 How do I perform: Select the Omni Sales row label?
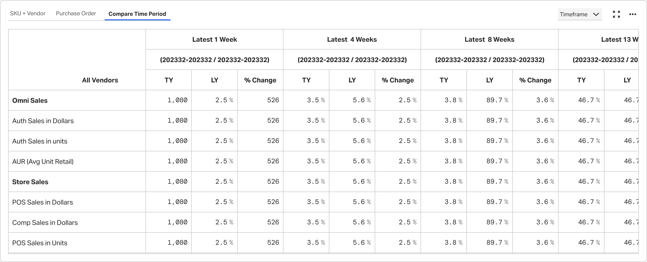[30, 100]
